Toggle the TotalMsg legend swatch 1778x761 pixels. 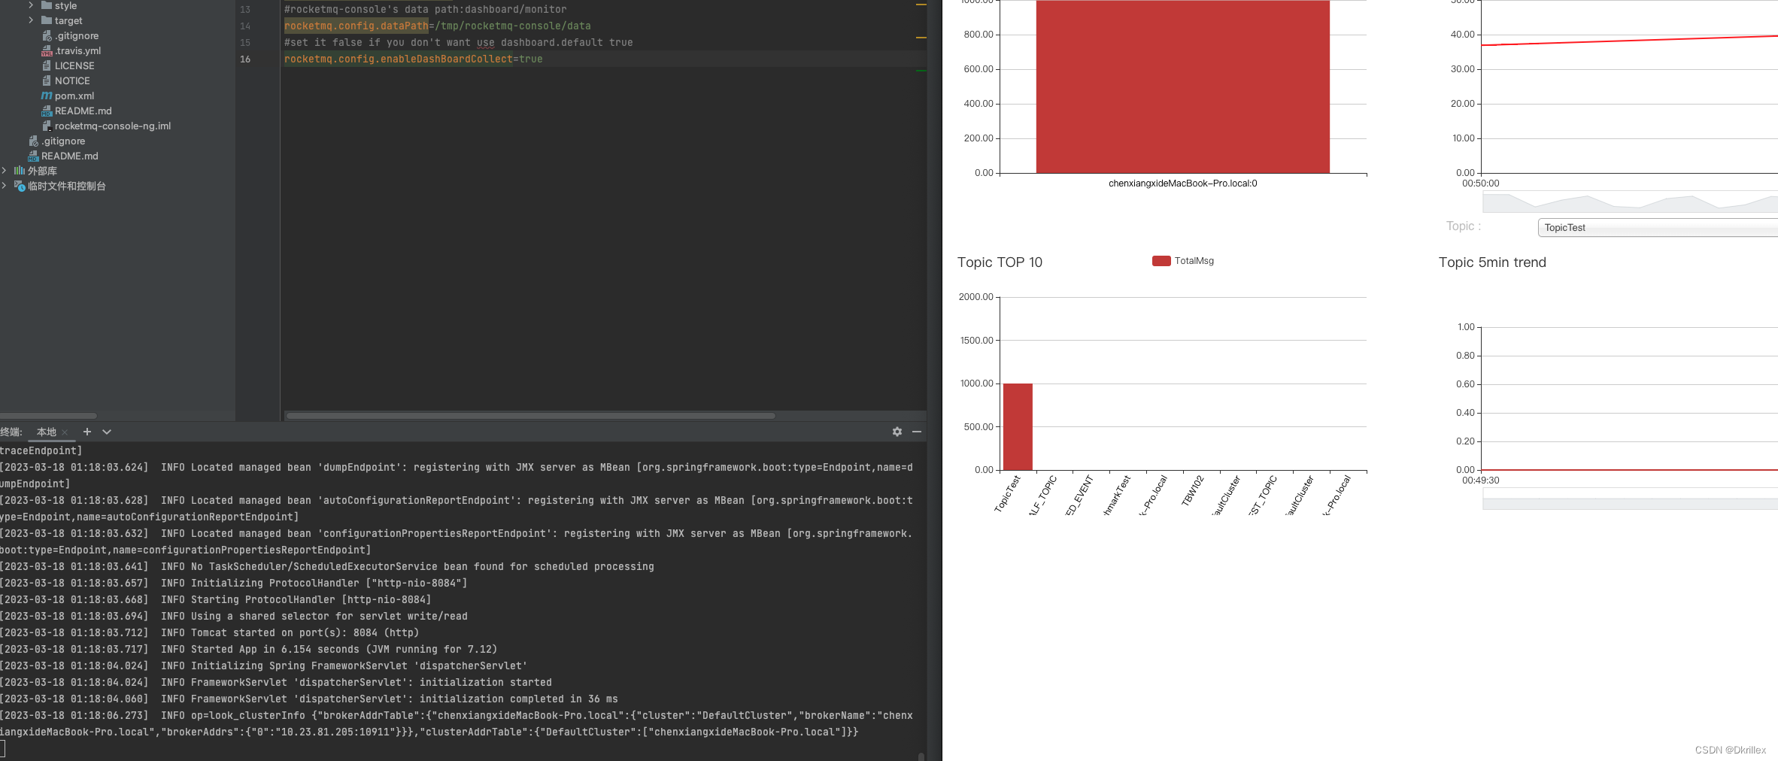coord(1161,261)
